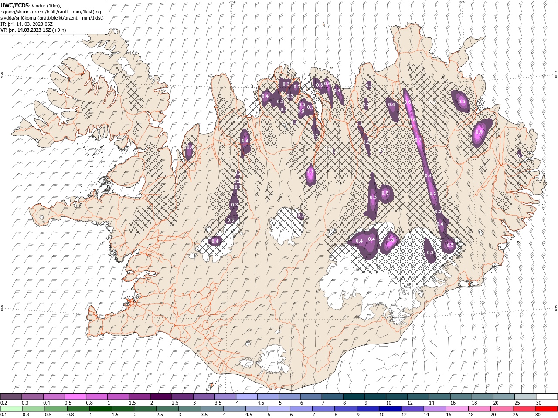Select the dark teal 8 snow legend swatch
Screen dimensions: 558x418
point(354,397)
